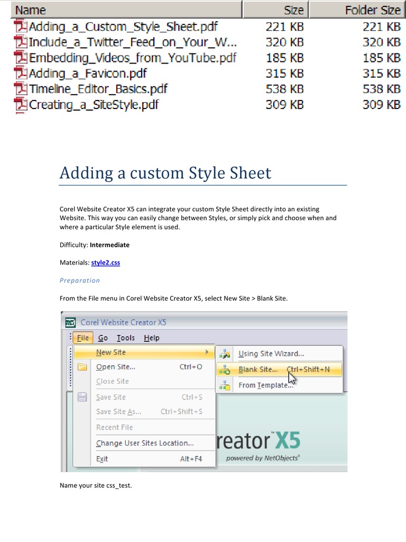The image size is (406, 542).
Task: Sort by the Folder Size column header
Action: tap(357, 10)
